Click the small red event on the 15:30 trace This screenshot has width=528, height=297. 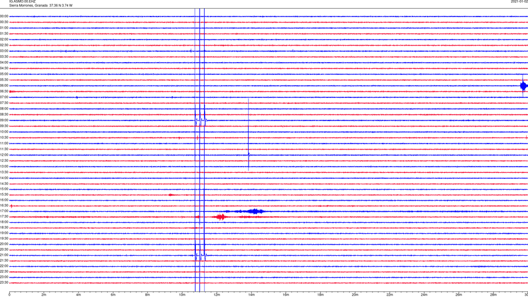[x=171, y=195]
